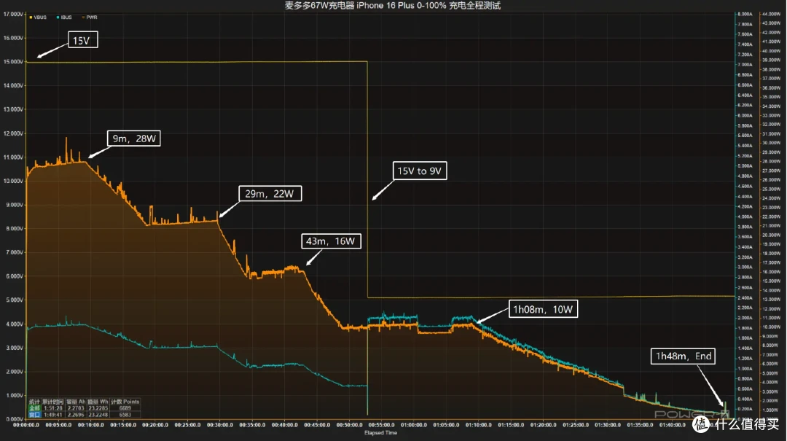Click the 5.000V voltage axis label
The width and height of the screenshot is (787, 441).
(x=14, y=300)
